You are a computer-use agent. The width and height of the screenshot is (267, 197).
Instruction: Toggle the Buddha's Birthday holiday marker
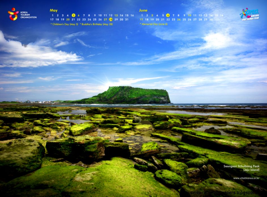pos(96,25)
